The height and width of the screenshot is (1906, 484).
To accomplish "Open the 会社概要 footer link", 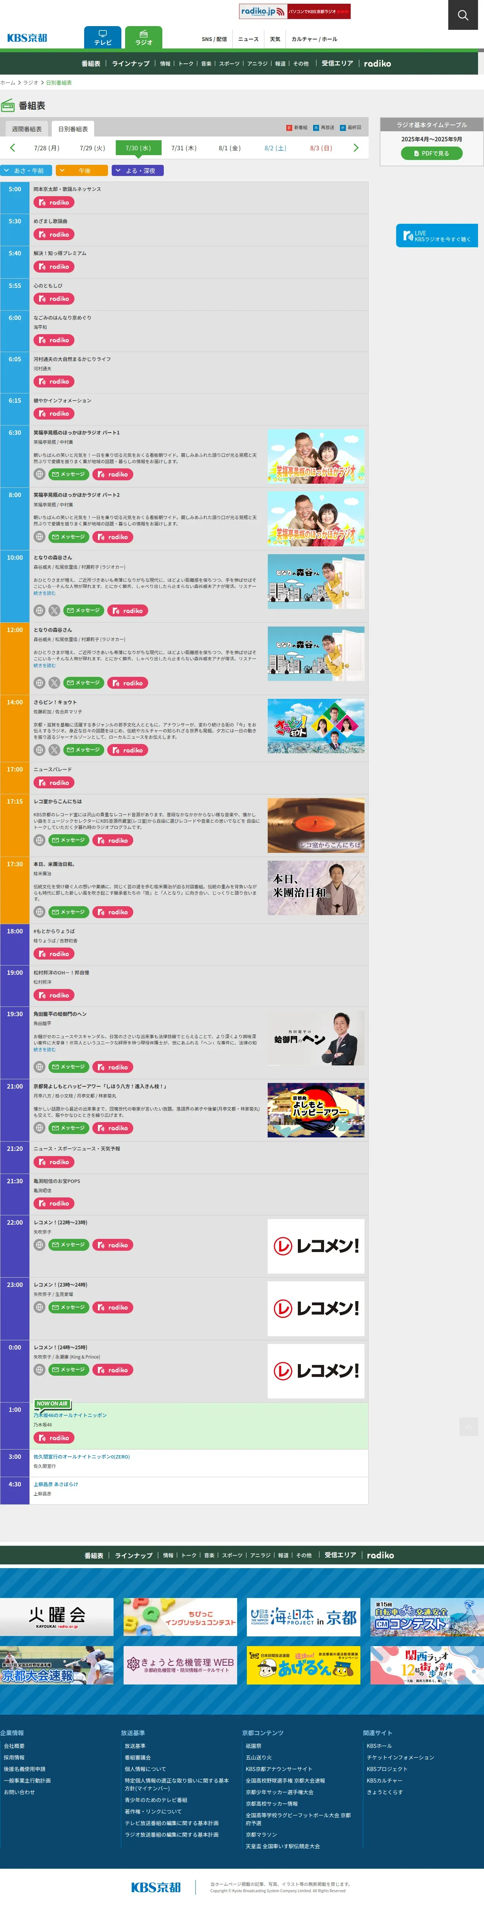I will tap(14, 1746).
